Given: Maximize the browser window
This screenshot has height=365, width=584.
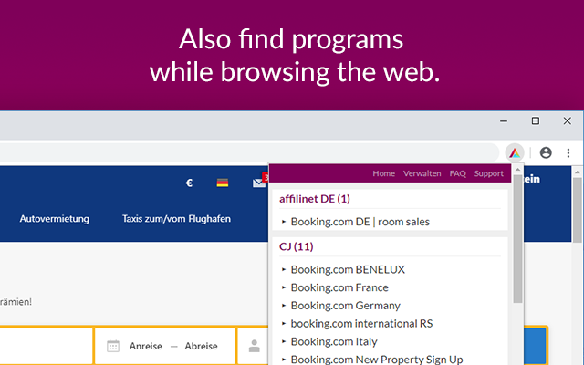Looking at the screenshot, I should tap(536, 121).
